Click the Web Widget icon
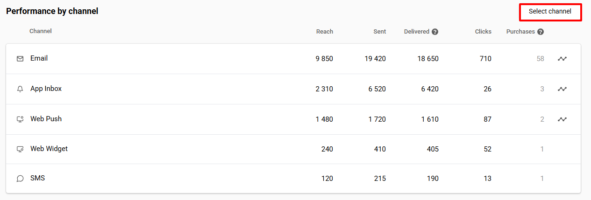The height and width of the screenshot is (200, 591). pyautogui.click(x=20, y=149)
